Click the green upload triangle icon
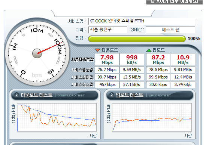 click(149, 50)
